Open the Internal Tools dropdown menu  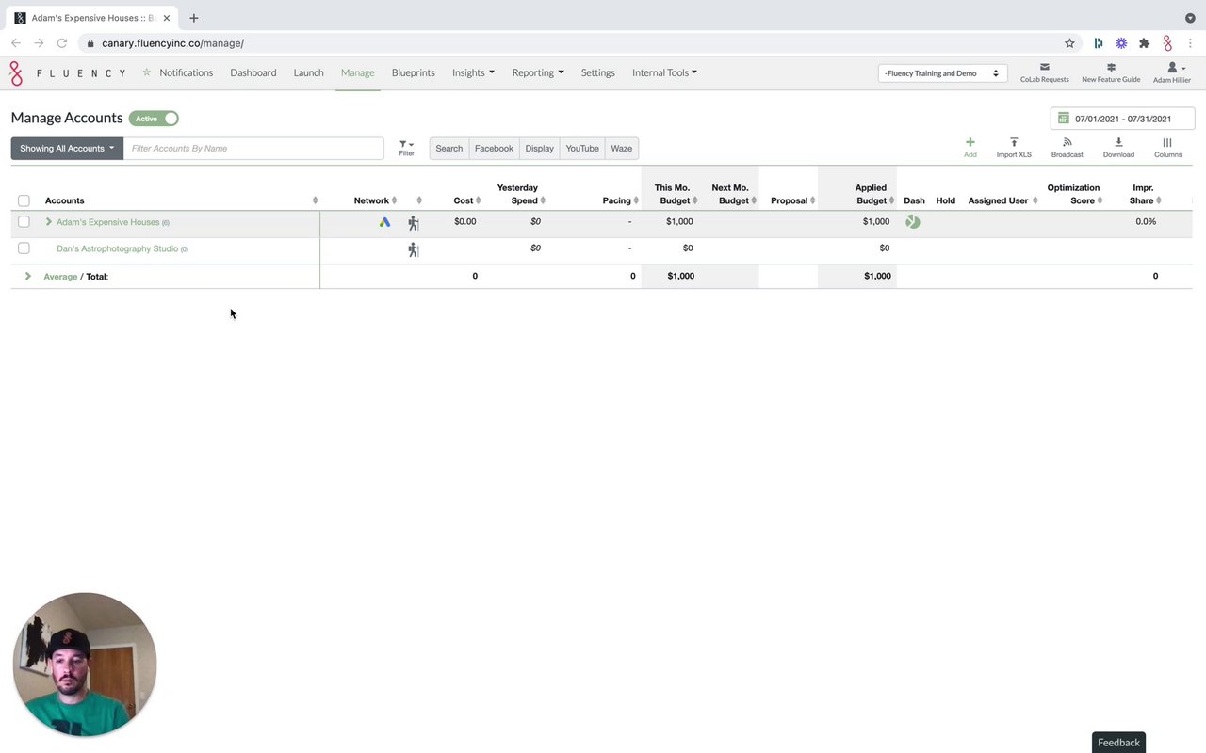click(x=664, y=72)
